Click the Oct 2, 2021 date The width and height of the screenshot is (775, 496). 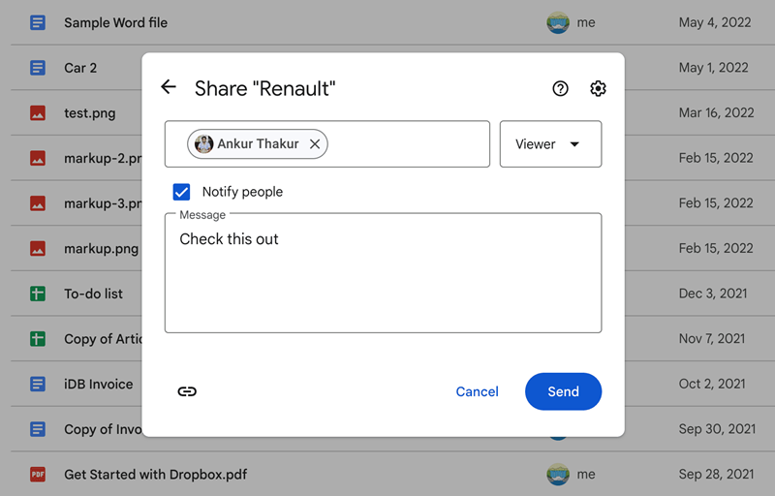(x=712, y=384)
